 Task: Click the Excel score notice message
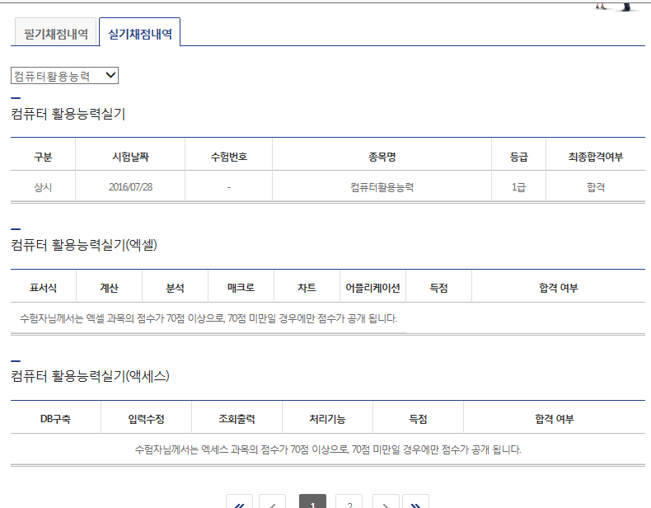pos(208,318)
